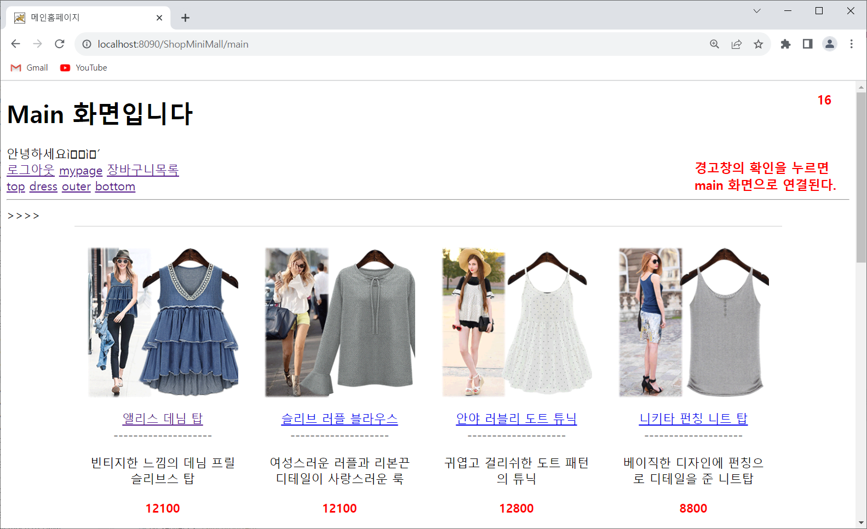Open the Gmail bookmark

click(30, 68)
